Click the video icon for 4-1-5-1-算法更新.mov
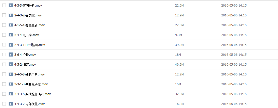Screen dimensions: 278x108 [10, 25]
